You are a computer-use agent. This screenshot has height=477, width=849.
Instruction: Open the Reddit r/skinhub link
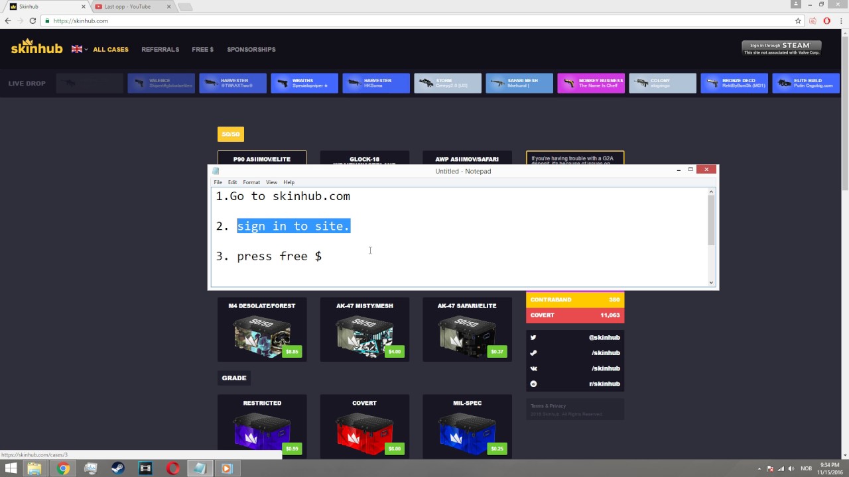pyautogui.click(x=575, y=384)
